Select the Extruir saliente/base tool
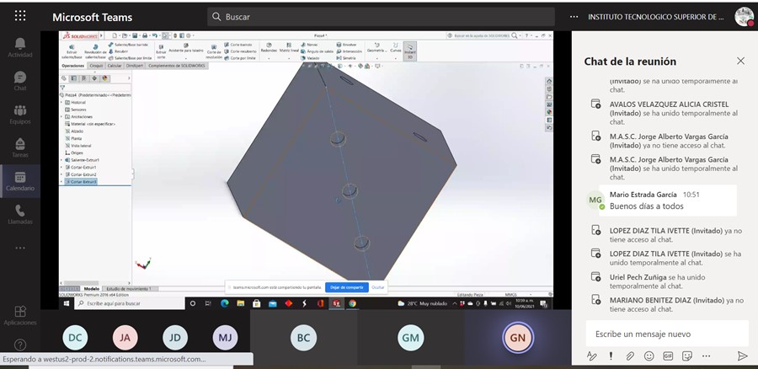The image size is (758, 369). [x=72, y=51]
